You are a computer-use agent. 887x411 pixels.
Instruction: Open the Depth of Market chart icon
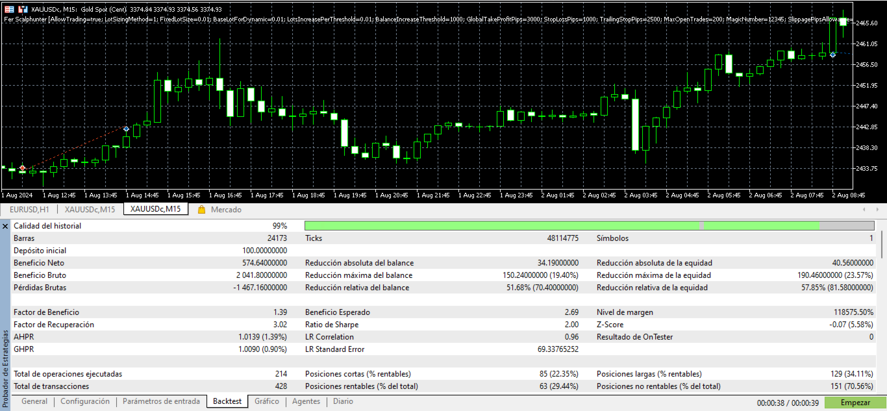tap(10, 10)
